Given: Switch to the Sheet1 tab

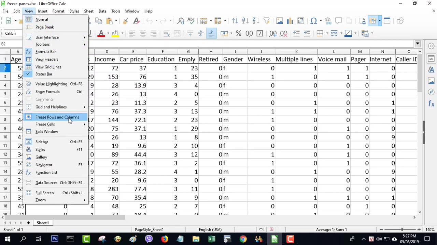Looking at the screenshot, I should [43, 223].
